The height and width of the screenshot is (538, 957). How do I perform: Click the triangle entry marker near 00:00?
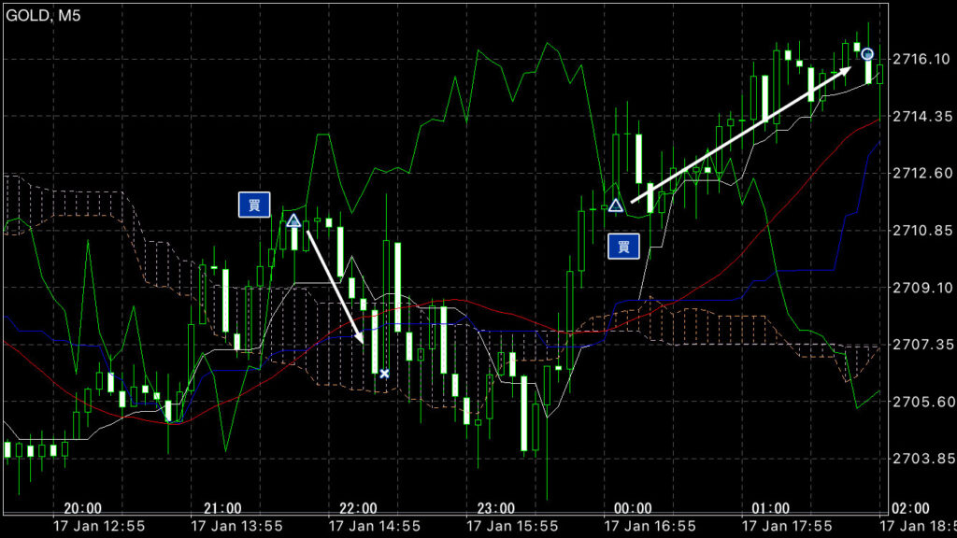(x=615, y=205)
